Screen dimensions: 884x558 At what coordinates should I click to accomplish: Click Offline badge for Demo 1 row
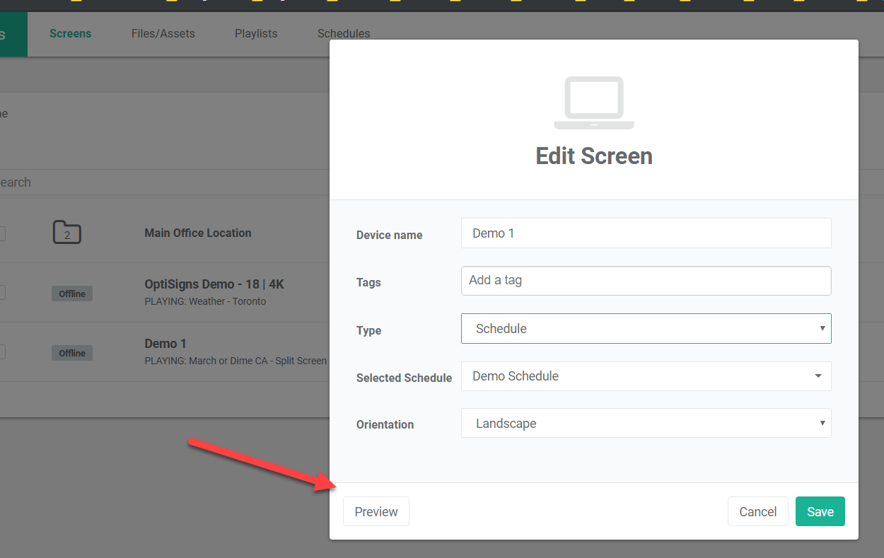72,353
